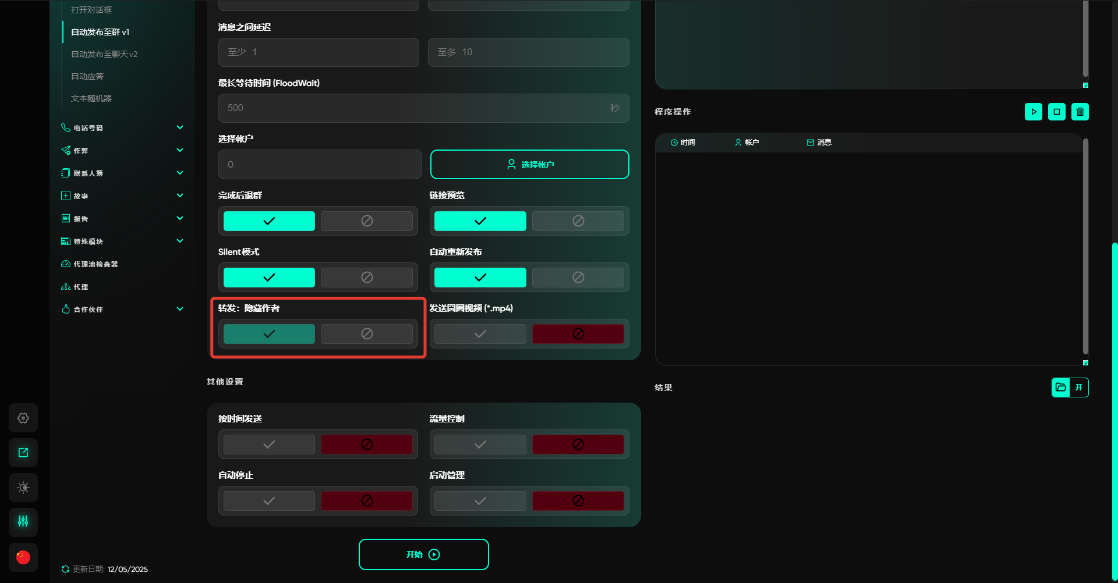This screenshot has height=583, width=1118.
Task: Click the 选择帐户 button
Action: [x=529, y=165]
